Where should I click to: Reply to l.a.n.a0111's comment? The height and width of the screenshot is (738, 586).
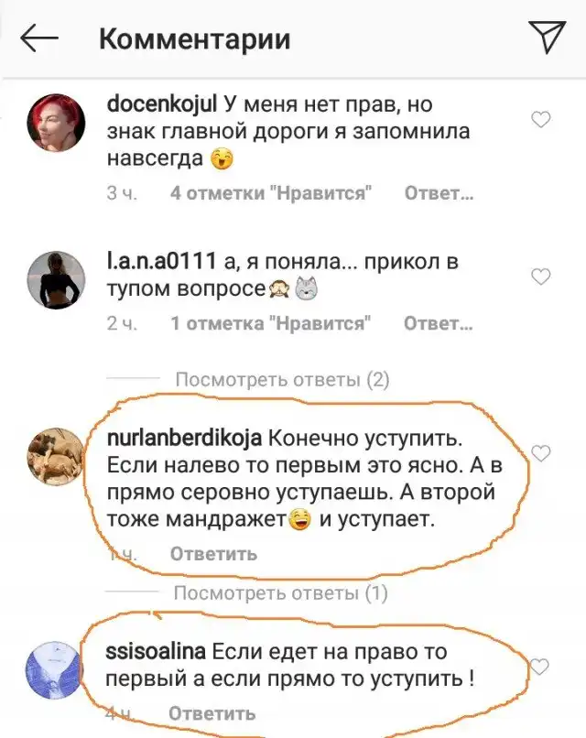pos(439,323)
